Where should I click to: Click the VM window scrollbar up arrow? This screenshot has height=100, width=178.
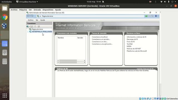click(x=160, y=12)
